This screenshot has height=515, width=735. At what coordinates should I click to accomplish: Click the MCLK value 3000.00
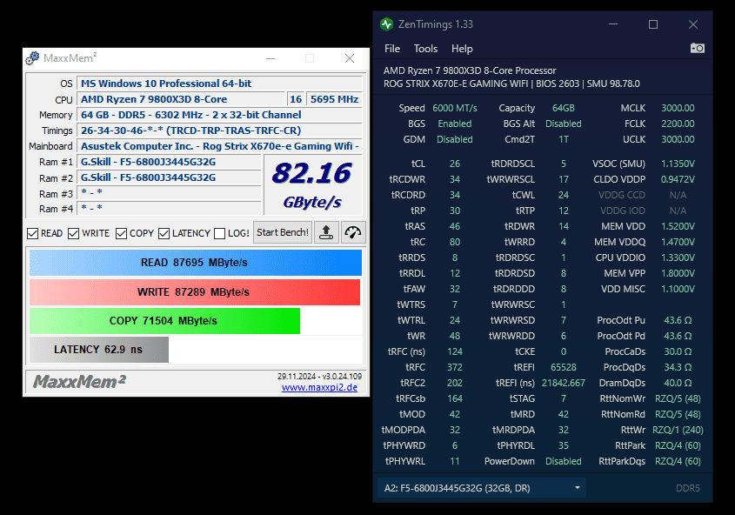click(678, 108)
